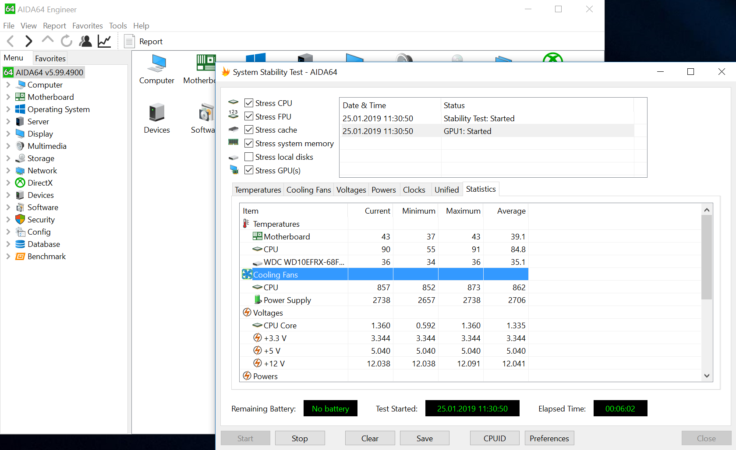Open the user manager icon in toolbar

click(85, 41)
